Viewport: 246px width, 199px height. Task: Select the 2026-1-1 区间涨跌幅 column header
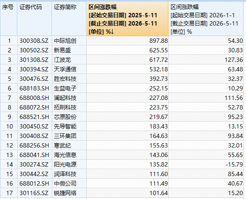(x=206, y=19)
